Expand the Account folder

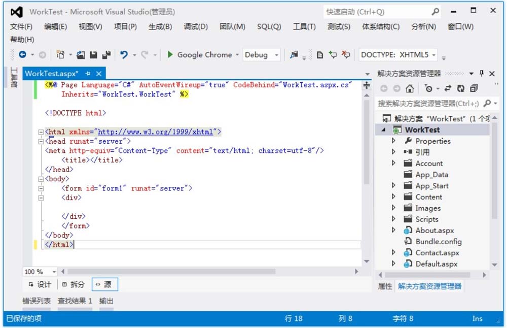(393, 163)
